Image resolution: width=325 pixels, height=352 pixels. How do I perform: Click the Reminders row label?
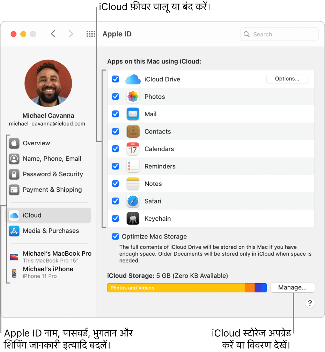pyautogui.click(x=160, y=166)
